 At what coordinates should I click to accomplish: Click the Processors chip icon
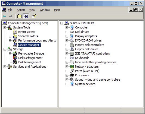72,75
